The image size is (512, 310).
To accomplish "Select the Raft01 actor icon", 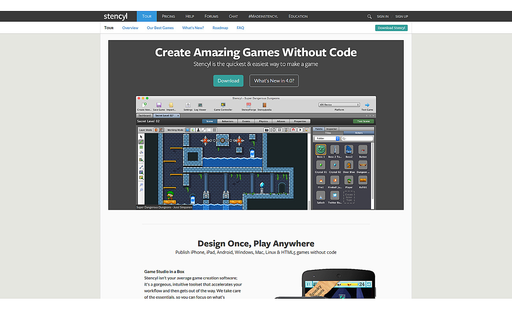I will tap(363, 180).
